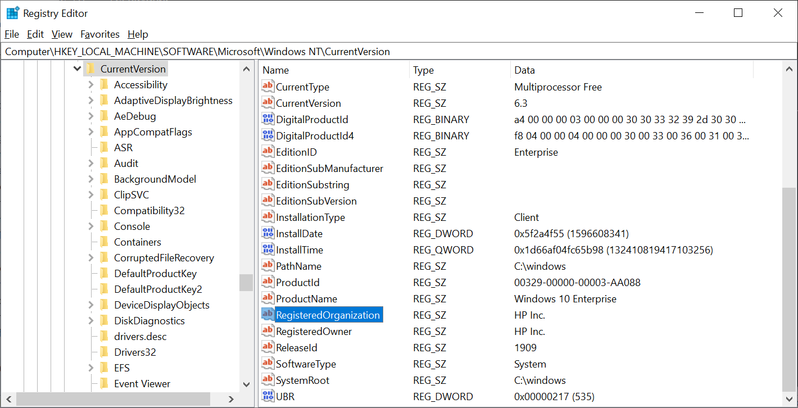Click the EditionID string value icon
The width and height of the screenshot is (798, 408).
268,152
